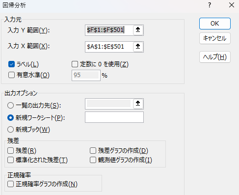Select the 新規ワークシート(P) radio button

pos(10,118)
